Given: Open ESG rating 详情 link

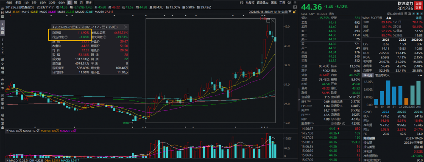Looking at the screenshot, I should (418, 18).
